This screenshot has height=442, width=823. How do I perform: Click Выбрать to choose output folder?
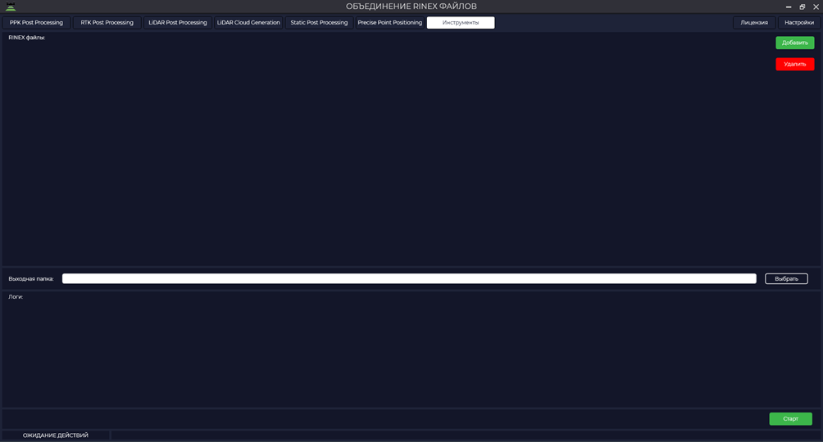[786, 278]
